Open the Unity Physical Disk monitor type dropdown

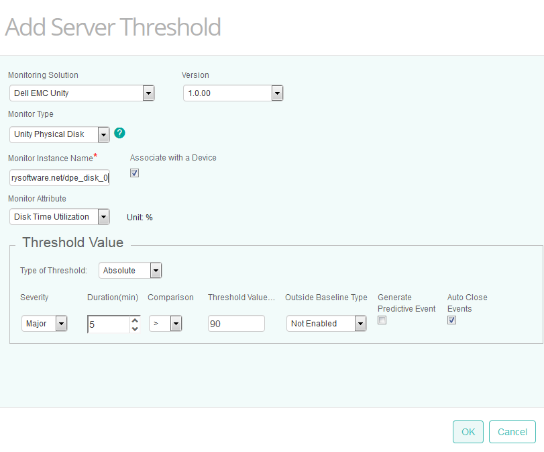(104, 134)
